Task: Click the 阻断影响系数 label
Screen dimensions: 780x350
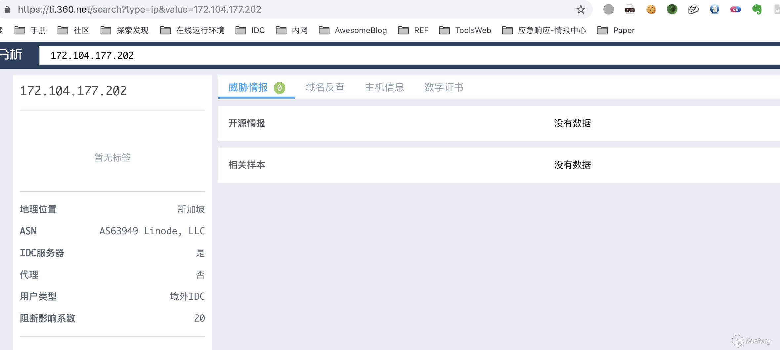Action: [x=48, y=318]
